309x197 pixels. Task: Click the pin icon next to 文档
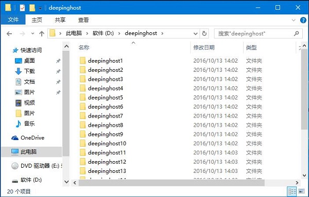coord(58,82)
